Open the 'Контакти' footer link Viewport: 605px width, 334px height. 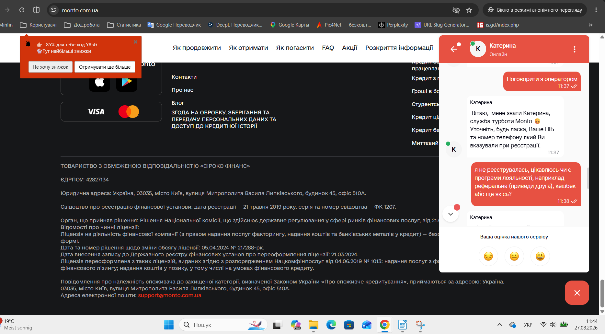tap(184, 77)
